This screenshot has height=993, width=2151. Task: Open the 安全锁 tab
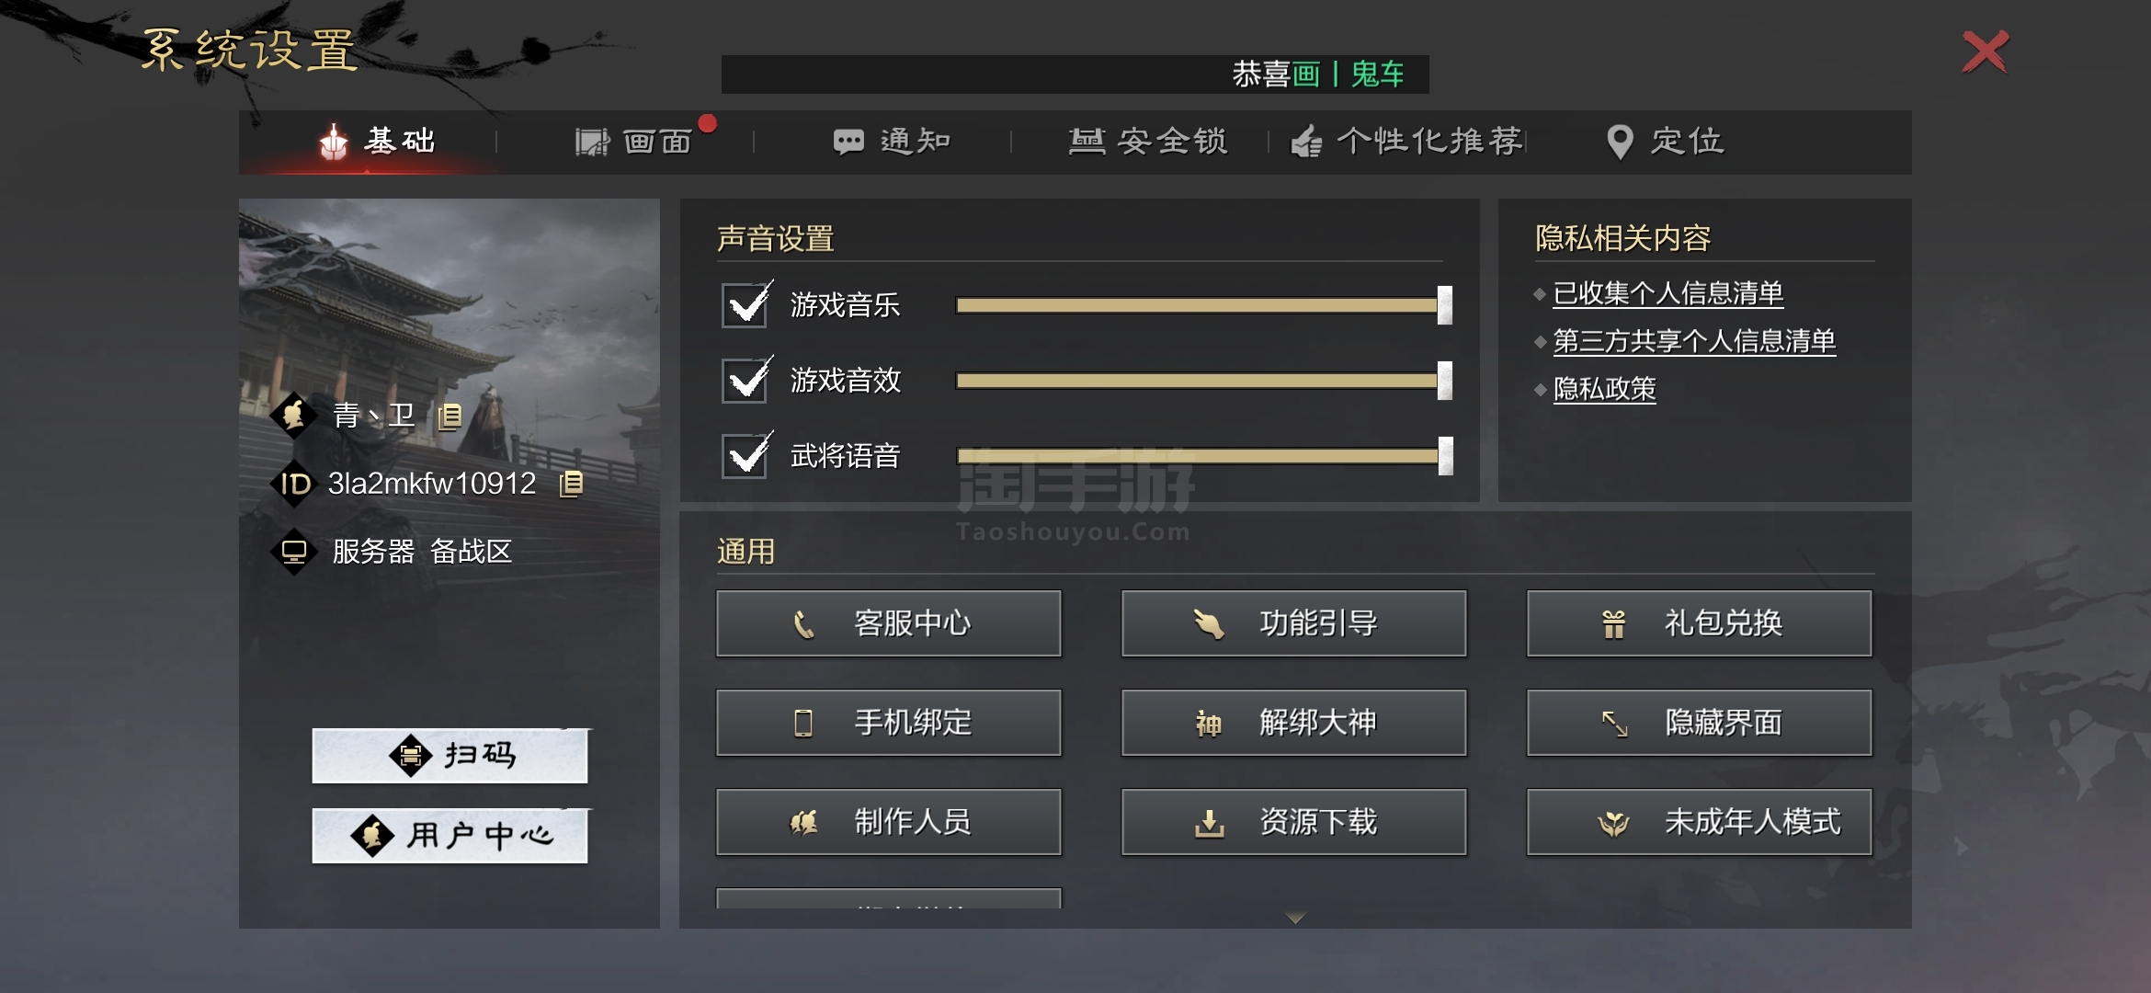click(x=1148, y=142)
